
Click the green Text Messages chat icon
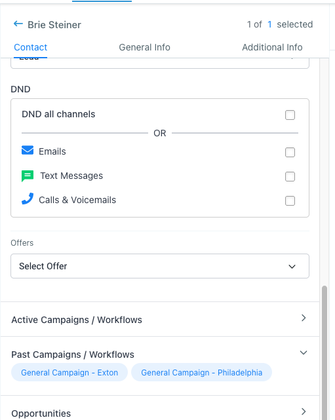pos(28,176)
